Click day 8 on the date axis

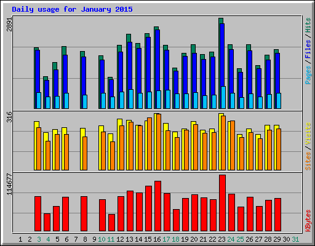pyautogui.click(x=85, y=239)
